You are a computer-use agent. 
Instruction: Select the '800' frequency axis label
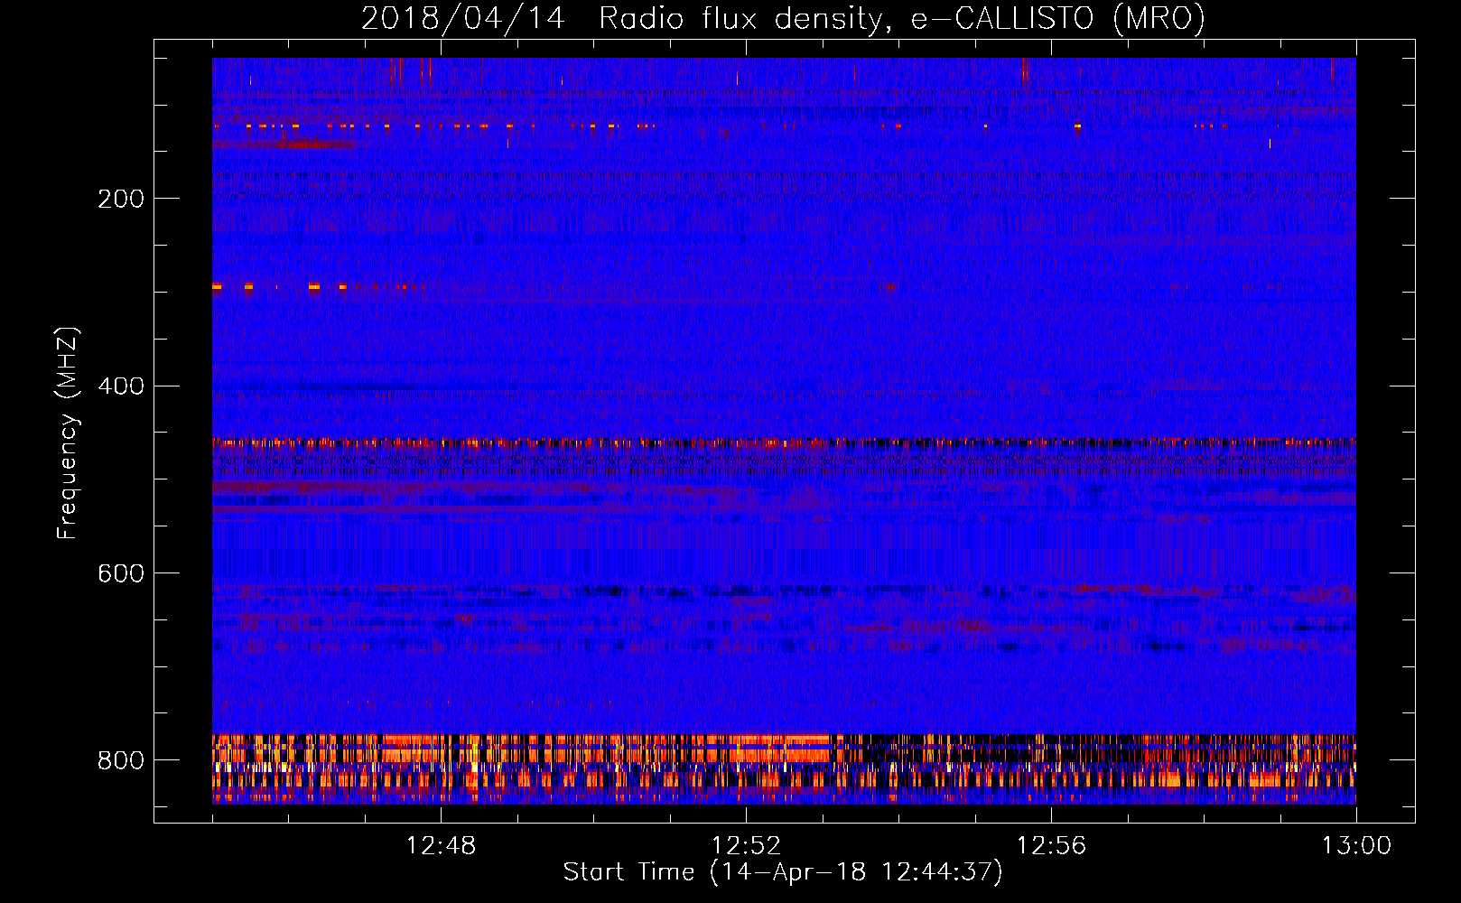pyautogui.click(x=120, y=760)
